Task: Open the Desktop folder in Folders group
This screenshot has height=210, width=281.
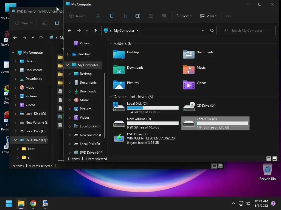Action: tap(126, 54)
